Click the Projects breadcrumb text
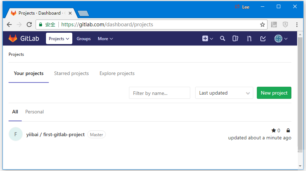The image size is (306, 171). [x=16, y=54]
